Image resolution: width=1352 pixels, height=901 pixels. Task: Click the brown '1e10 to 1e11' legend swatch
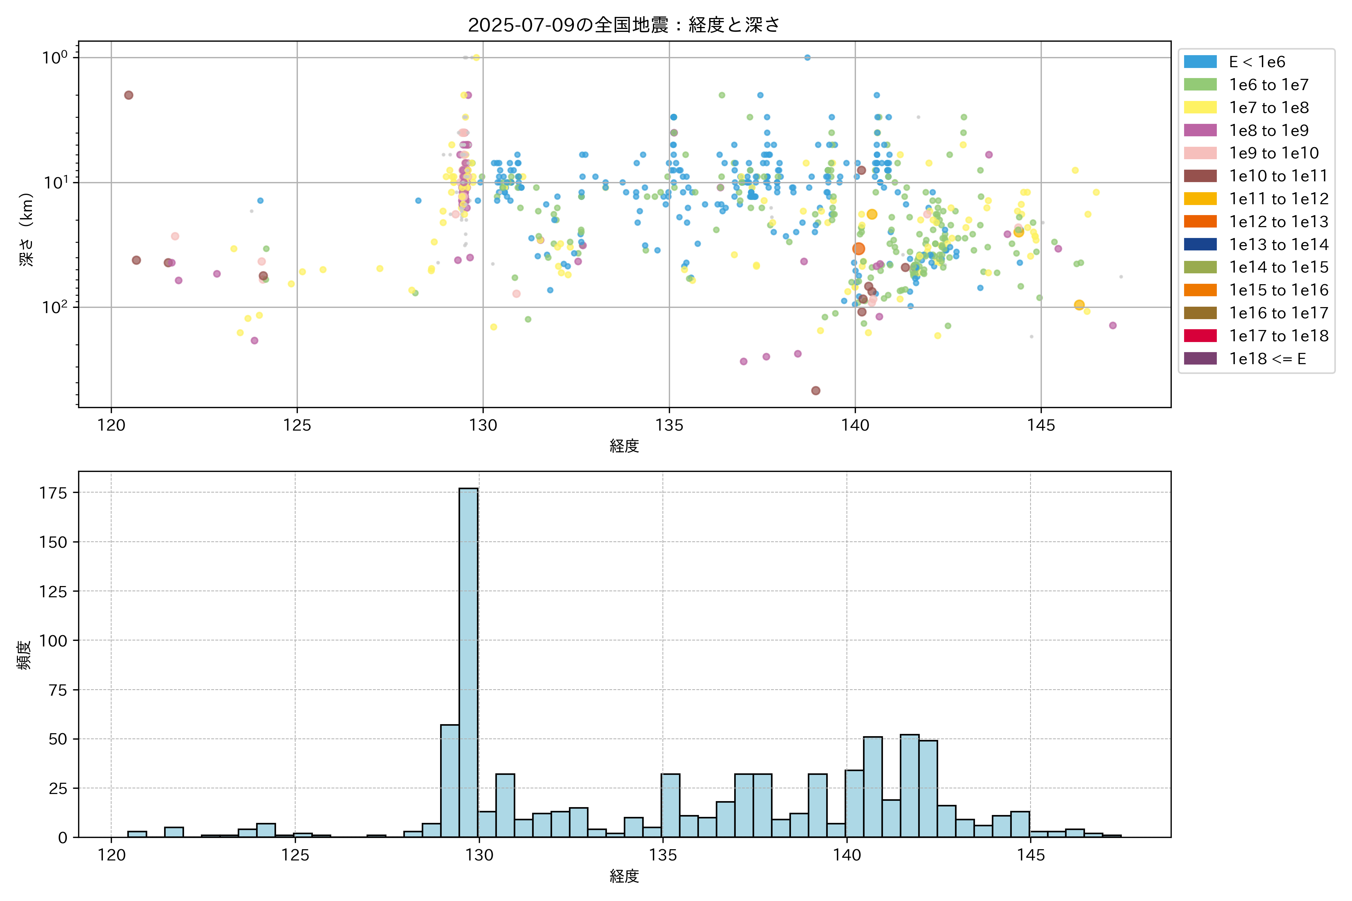(x=1200, y=176)
